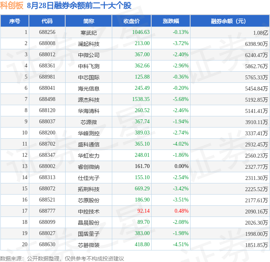Click stock code 688120
The height and width of the screenshot is (262, 270).
coord(47,110)
